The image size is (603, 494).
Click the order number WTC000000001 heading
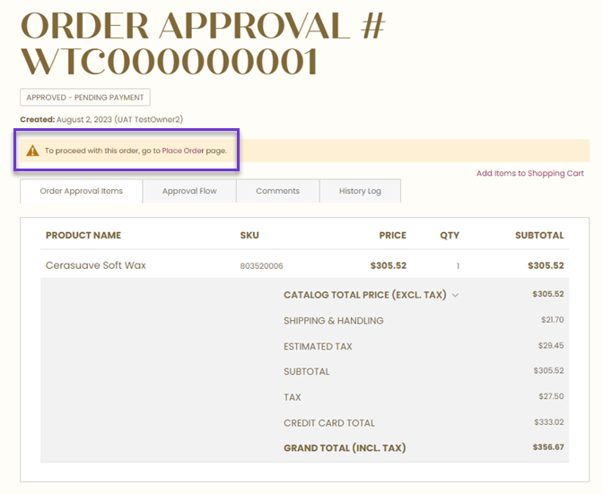coord(170,62)
